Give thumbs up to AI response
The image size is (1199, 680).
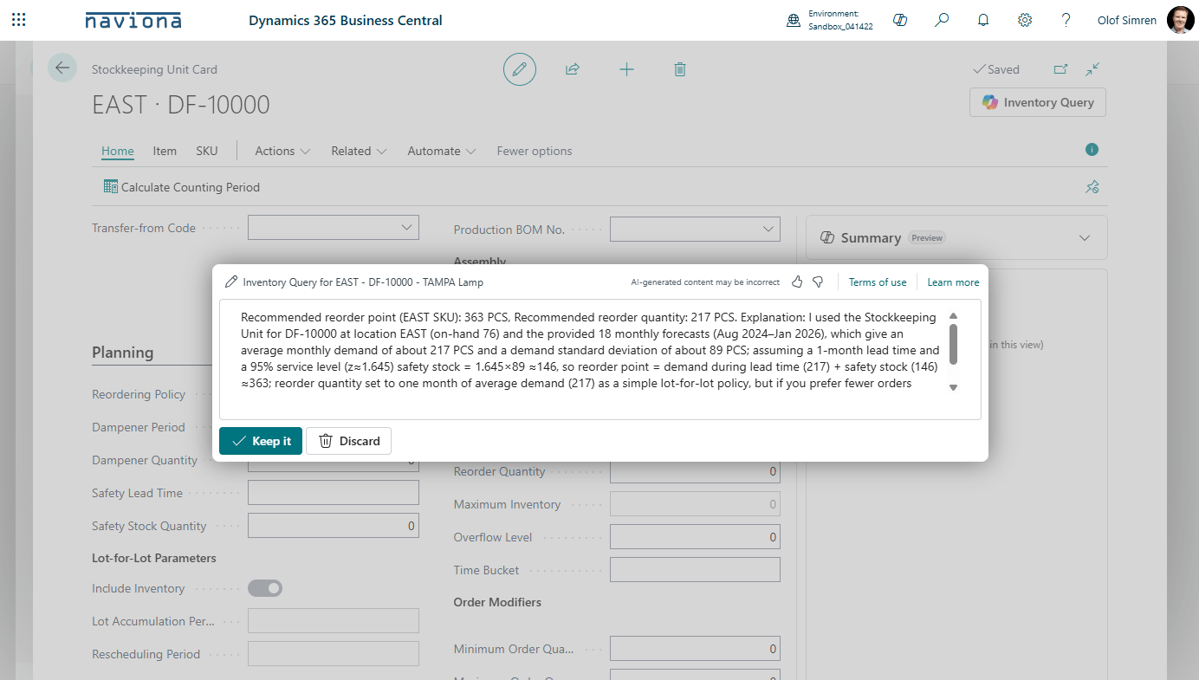(797, 282)
